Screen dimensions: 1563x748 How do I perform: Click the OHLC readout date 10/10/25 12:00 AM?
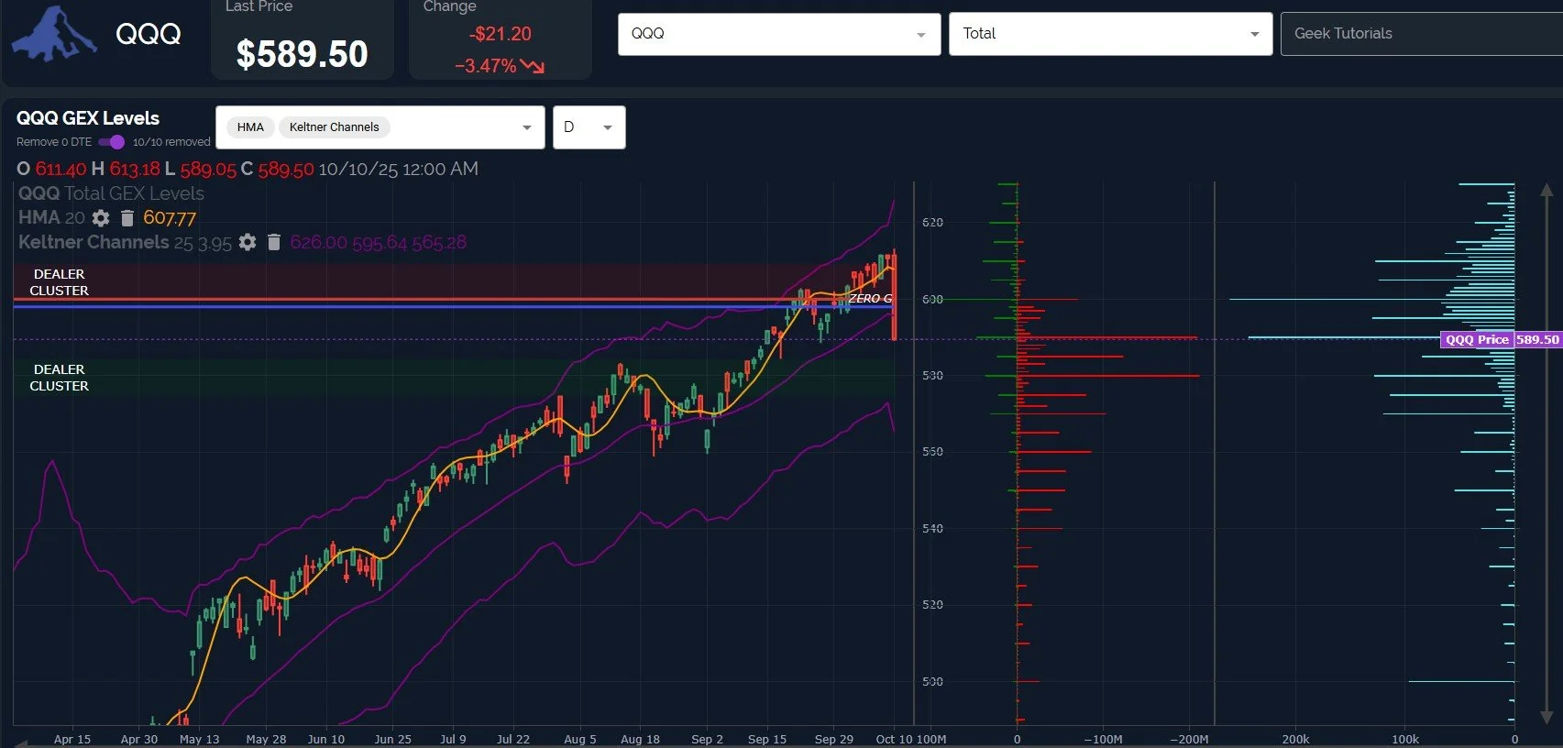pos(398,169)
